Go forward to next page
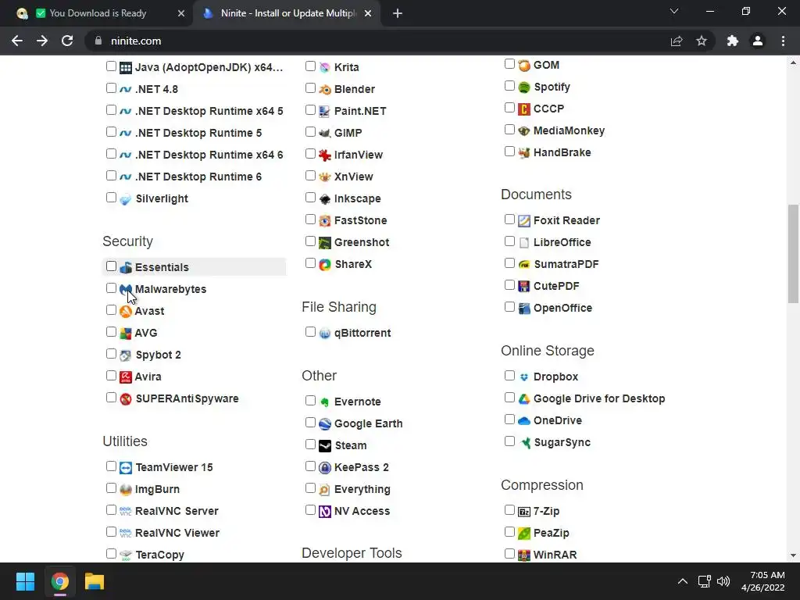The image size is (800, 600). (x=42, y=41)
